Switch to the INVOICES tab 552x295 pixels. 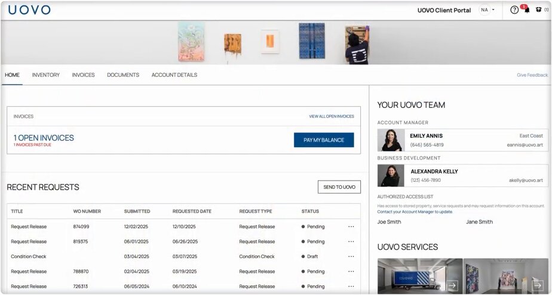[x=84, y=75]
